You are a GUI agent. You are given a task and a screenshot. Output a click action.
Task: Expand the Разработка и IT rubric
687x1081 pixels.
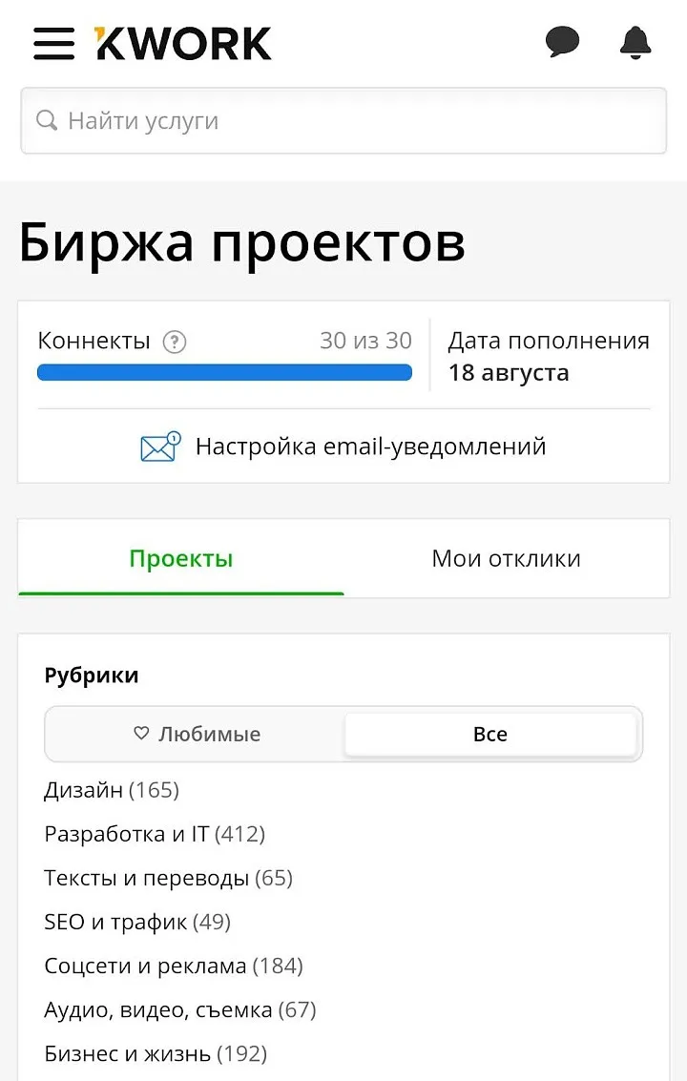pyautogui.click(x=155, y=834)
